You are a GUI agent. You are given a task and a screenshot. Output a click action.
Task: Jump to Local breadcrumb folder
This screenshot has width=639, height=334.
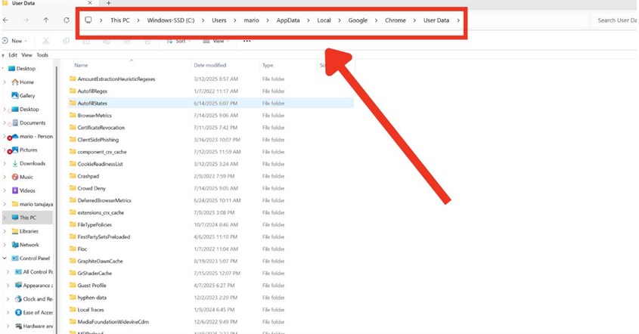pyautogui.click(x=324, y=20)
